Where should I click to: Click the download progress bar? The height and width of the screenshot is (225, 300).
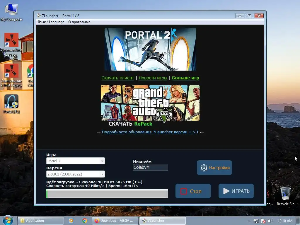tap(107, 194)
